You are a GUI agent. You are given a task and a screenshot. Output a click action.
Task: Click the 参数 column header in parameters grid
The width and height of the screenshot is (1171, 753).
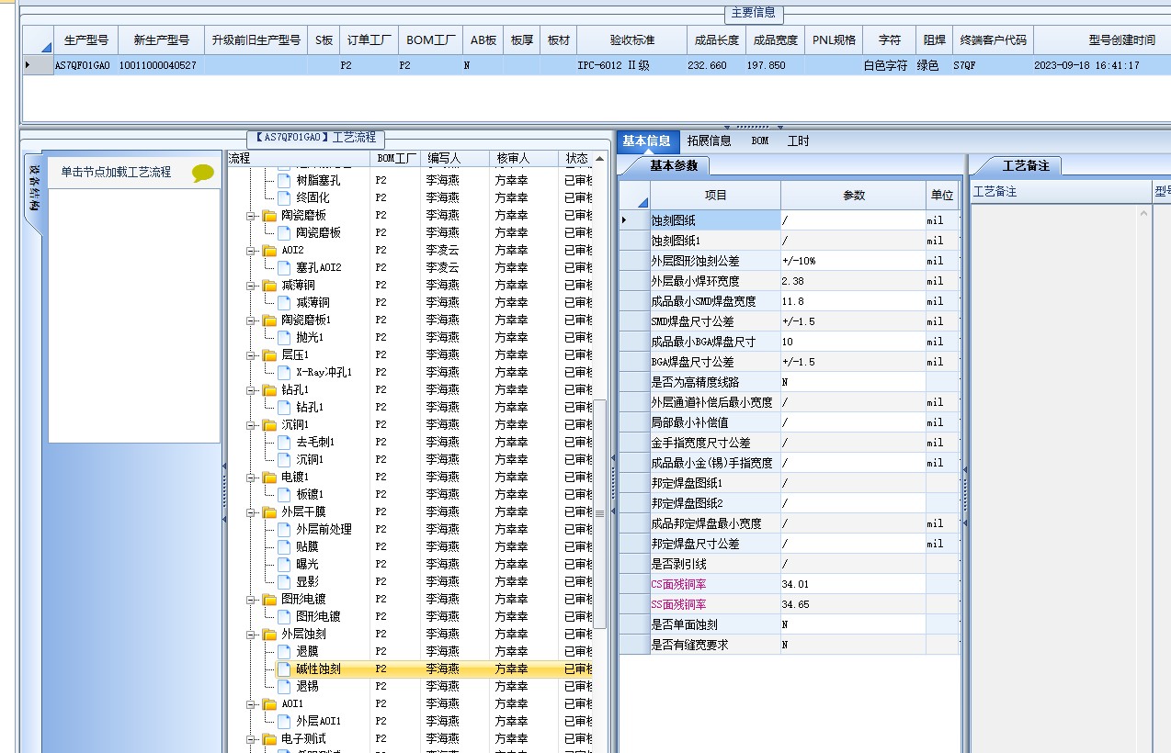tap(854, 196)
